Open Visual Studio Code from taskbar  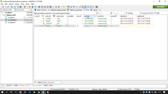[30, 92]
